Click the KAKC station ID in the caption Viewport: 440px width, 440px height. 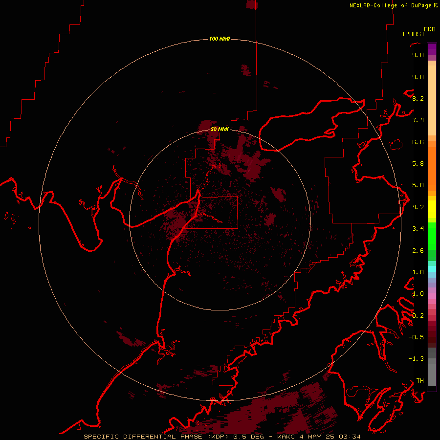pyautogui.click(x=286, y=437)
